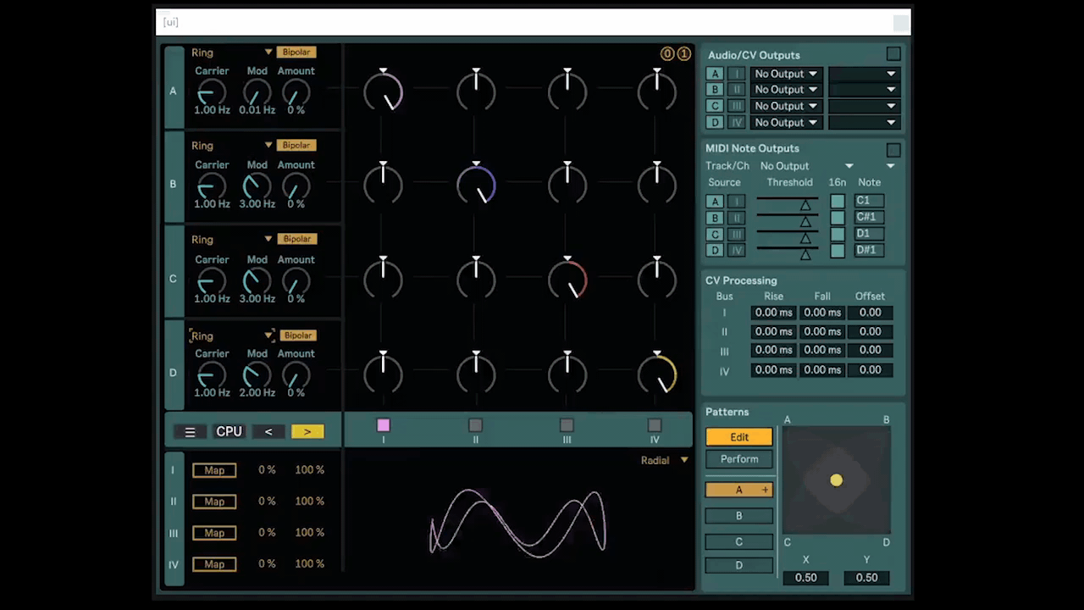The image size is (1084, 610).
Task: Select the Perform pattern mode
Action: [739, 459]
